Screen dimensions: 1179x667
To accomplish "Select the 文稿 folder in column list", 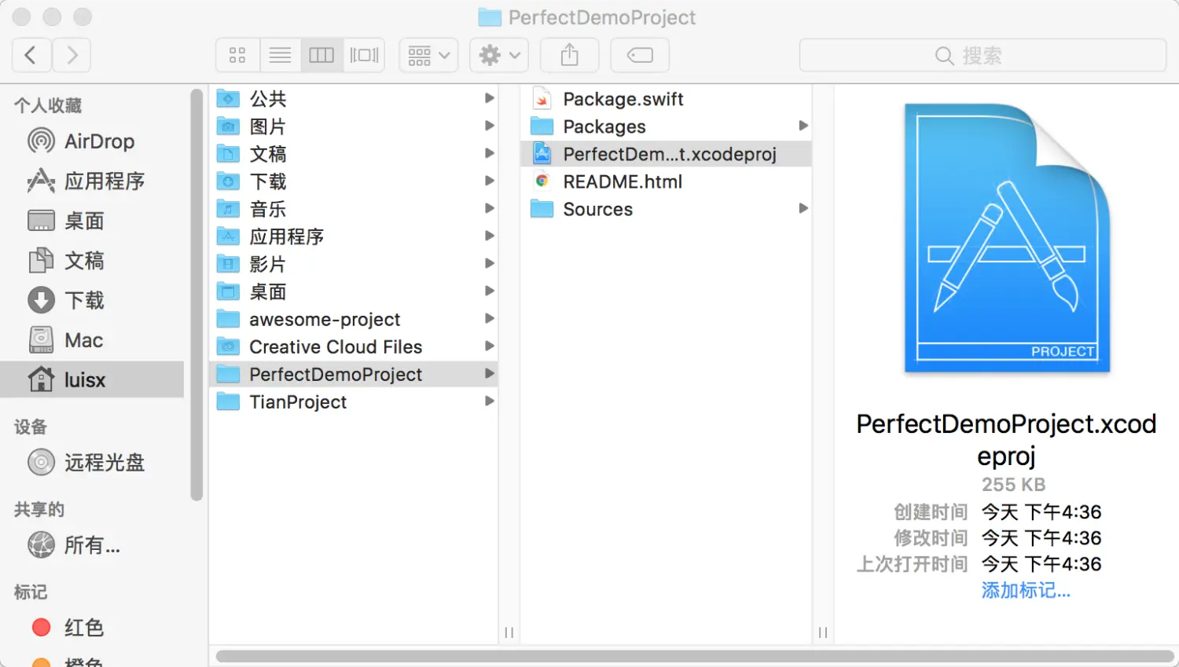I will (x=354, y=154).
